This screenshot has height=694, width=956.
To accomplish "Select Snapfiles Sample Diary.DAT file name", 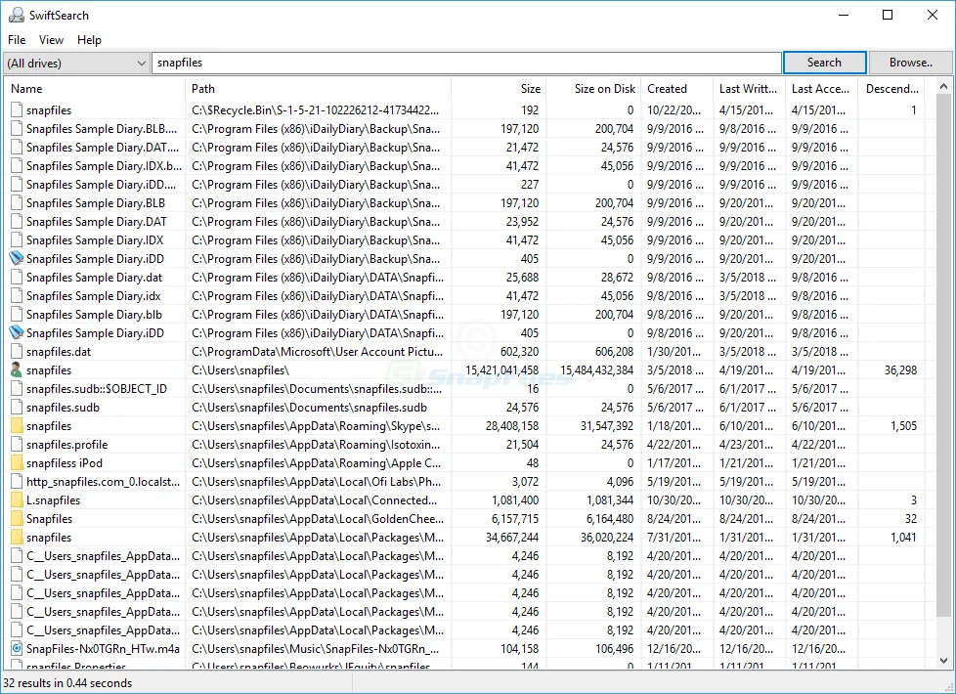I will point(97,222).
